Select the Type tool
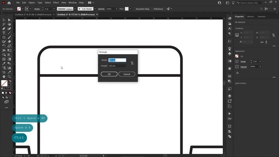The image size is (279, 157). pos(4,33)
